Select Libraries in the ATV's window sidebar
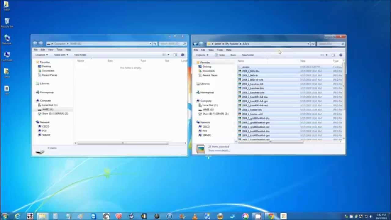Viewport: 391px width, 220px height. [x=205, y=84]
